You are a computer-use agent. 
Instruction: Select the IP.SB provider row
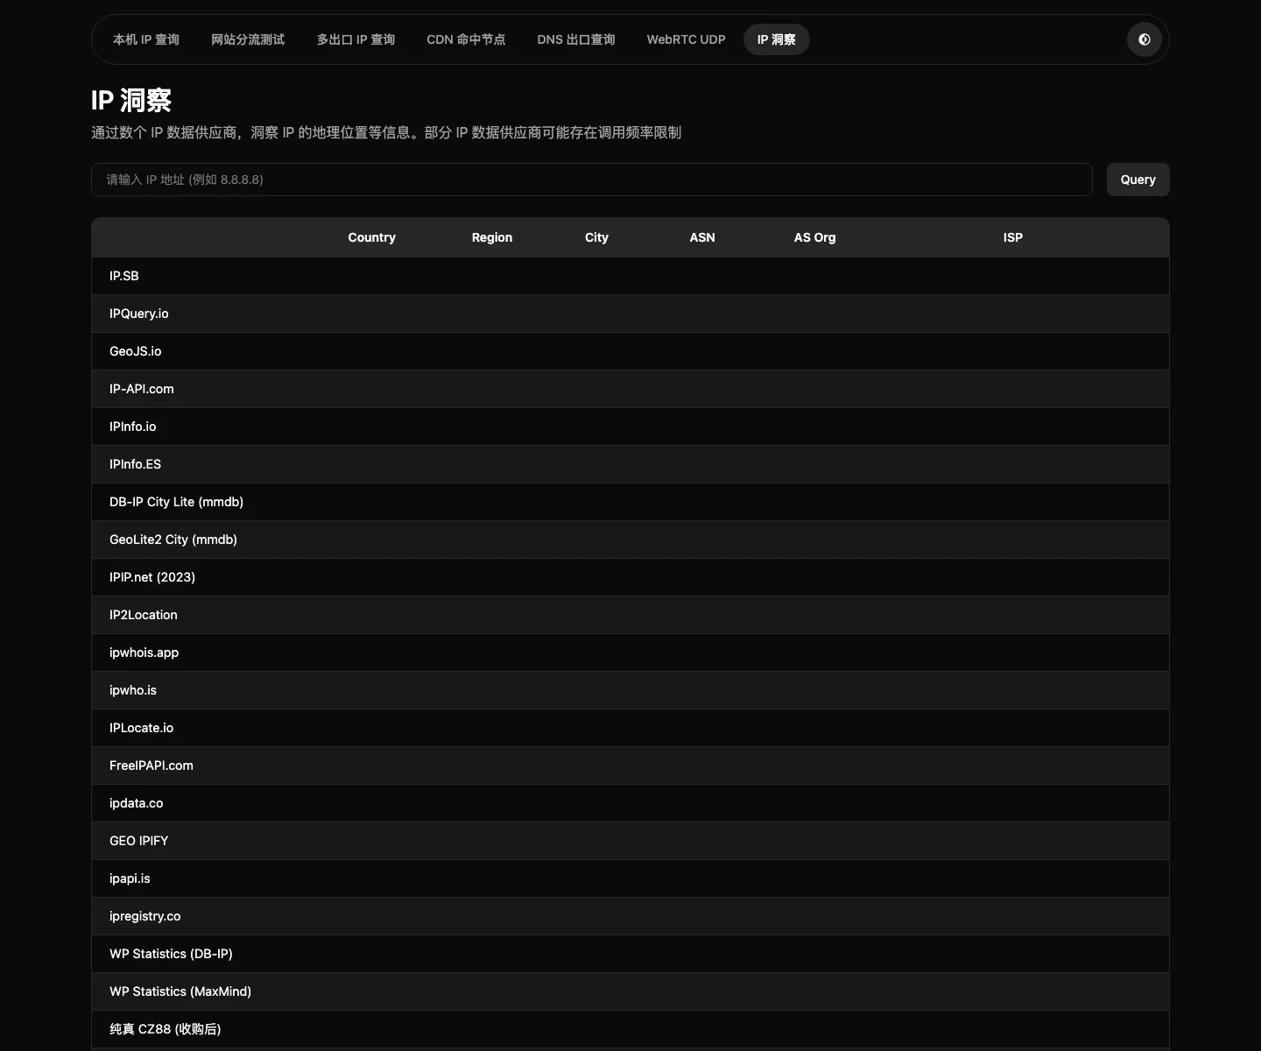[630, 276]
